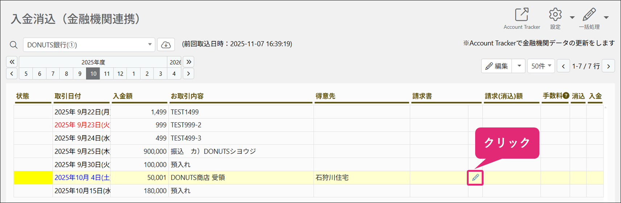Click the cloud download import icon
The image size is (621, 203).
166,45
